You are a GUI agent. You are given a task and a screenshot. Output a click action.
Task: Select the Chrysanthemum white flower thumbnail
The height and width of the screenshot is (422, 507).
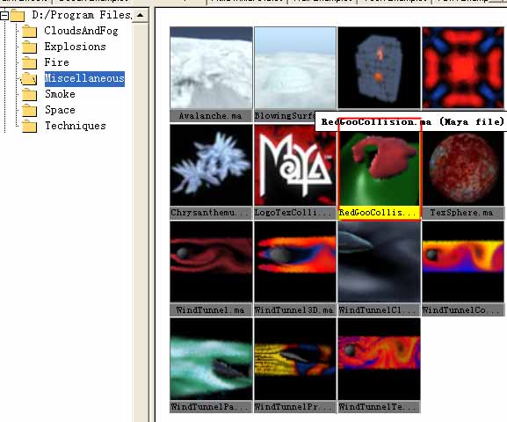(x=211, y=165)
